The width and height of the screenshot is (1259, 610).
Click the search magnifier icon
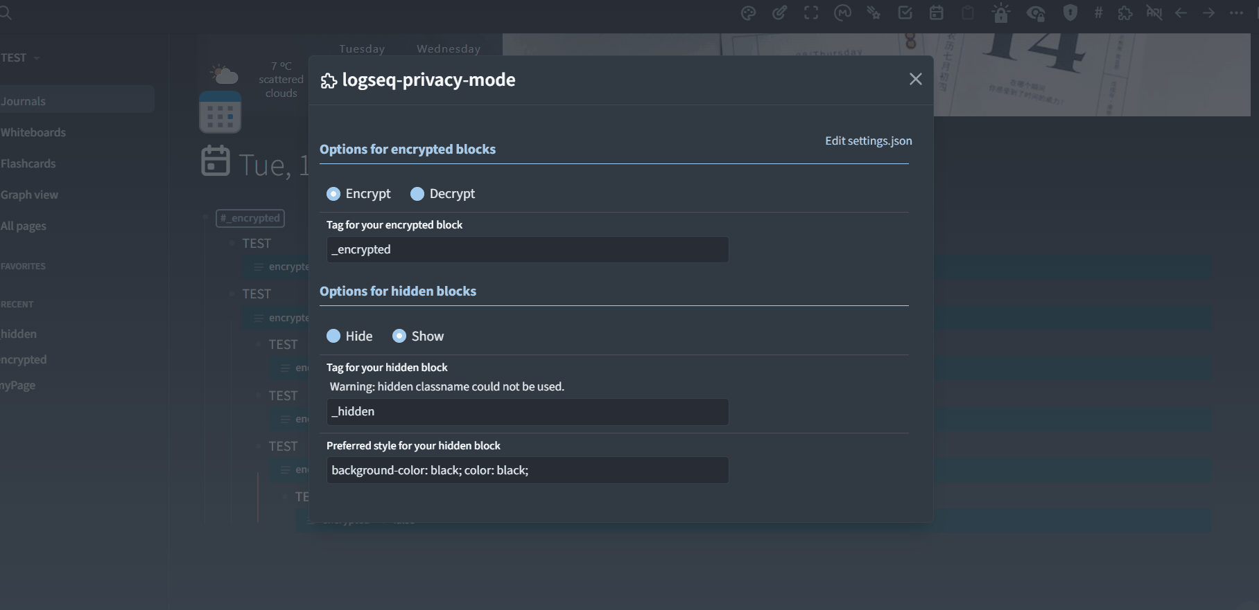coord(6,13)
